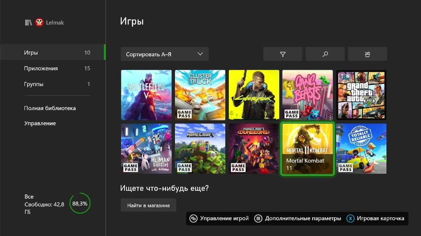Click Управление игрой hint label
421x236 pixels.
point(224,218)
